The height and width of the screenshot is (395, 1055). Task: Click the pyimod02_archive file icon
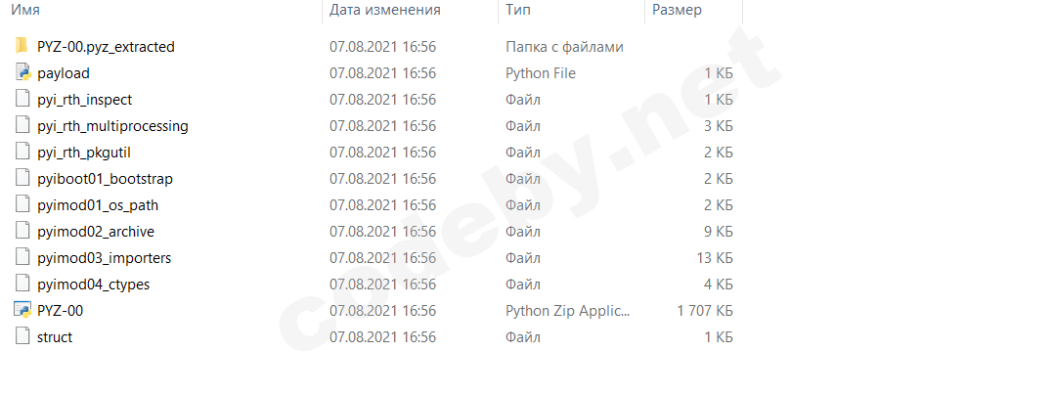click(x=22, y=231)
